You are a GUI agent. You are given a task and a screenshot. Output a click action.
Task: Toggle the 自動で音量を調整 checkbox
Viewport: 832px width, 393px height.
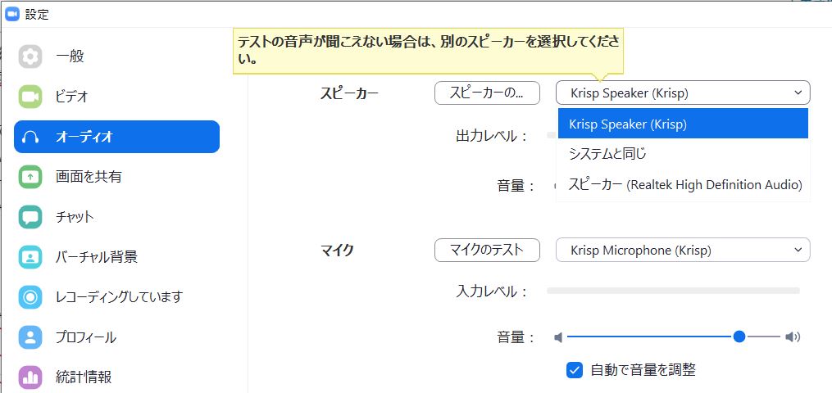574,370
